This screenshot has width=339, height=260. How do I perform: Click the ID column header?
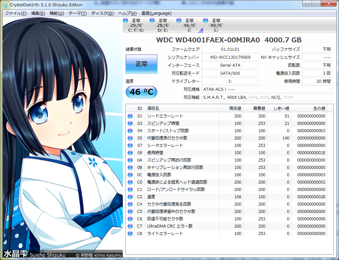click(x=140, y=108)
